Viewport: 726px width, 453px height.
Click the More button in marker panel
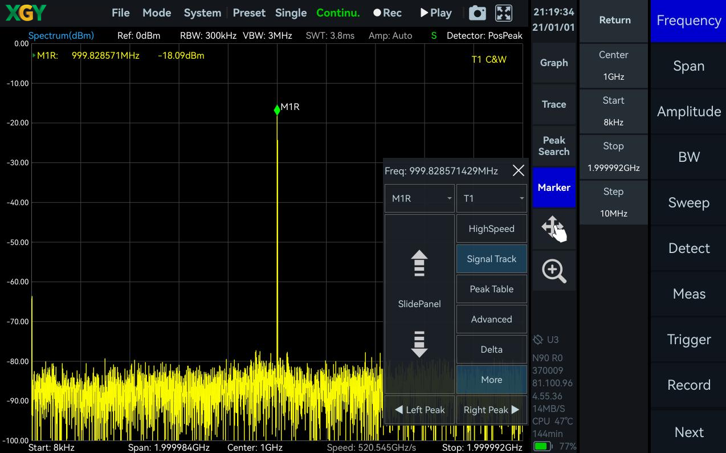(x=492, y=379)
